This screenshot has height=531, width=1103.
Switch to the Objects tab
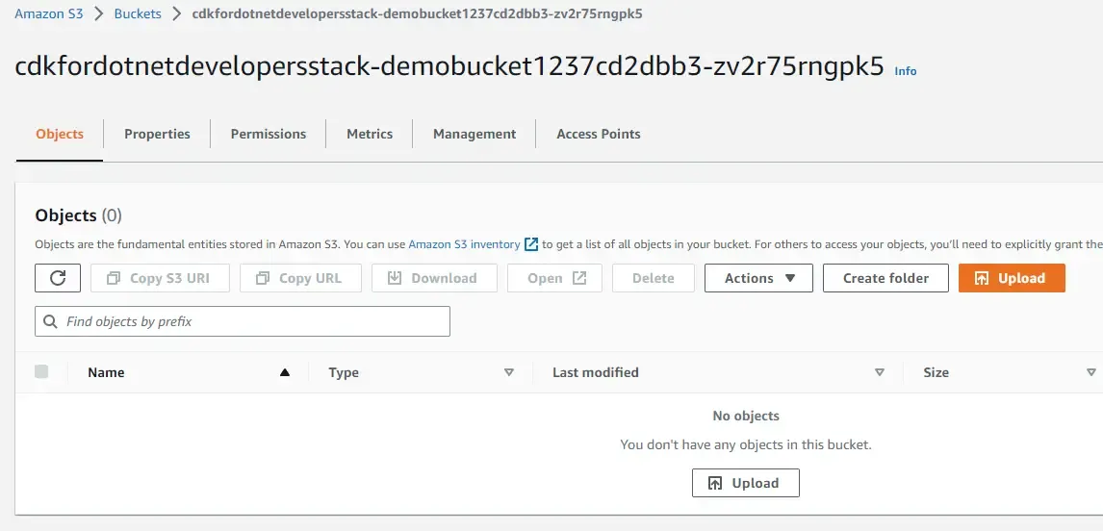pos(60,134)
